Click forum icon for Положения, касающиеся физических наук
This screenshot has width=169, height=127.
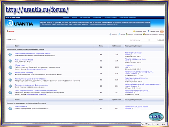click(10, 86)
